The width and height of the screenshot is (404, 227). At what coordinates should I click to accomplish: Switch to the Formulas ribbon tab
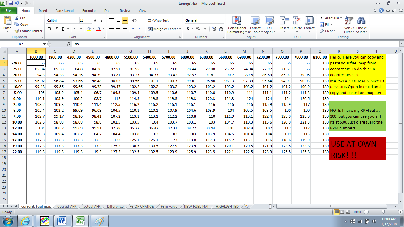coord(89,11)
